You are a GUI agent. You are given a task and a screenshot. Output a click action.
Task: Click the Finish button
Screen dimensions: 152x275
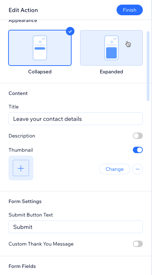click(x=130, y=10)
